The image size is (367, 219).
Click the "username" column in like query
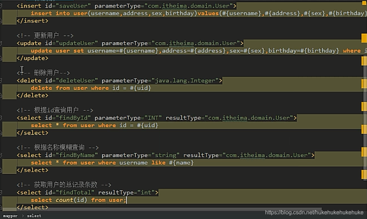coord(134,163)
